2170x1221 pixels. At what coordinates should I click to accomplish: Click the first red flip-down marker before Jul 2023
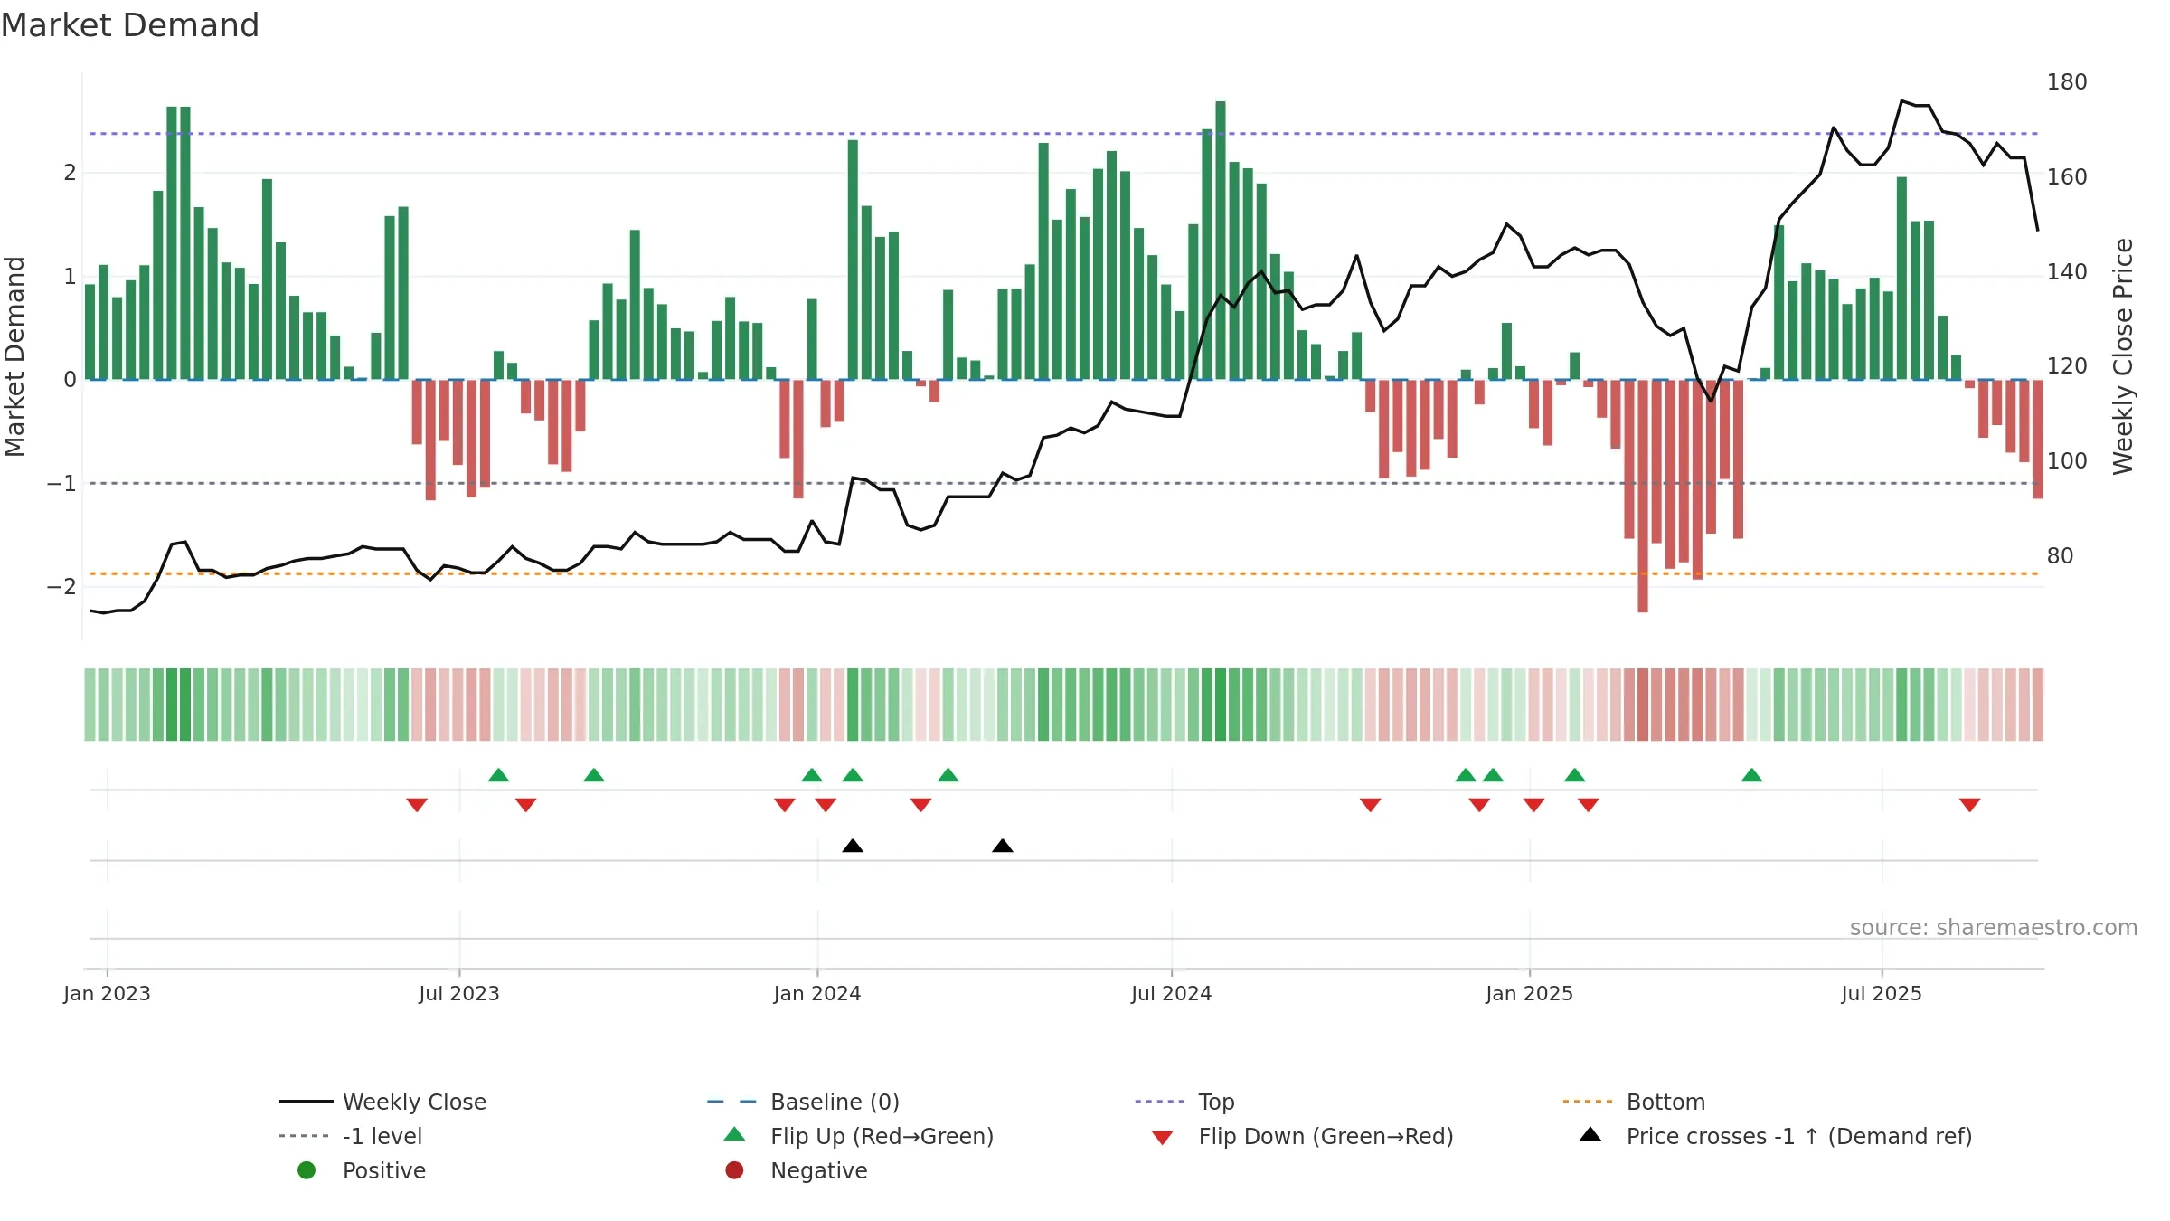[417, 805]
